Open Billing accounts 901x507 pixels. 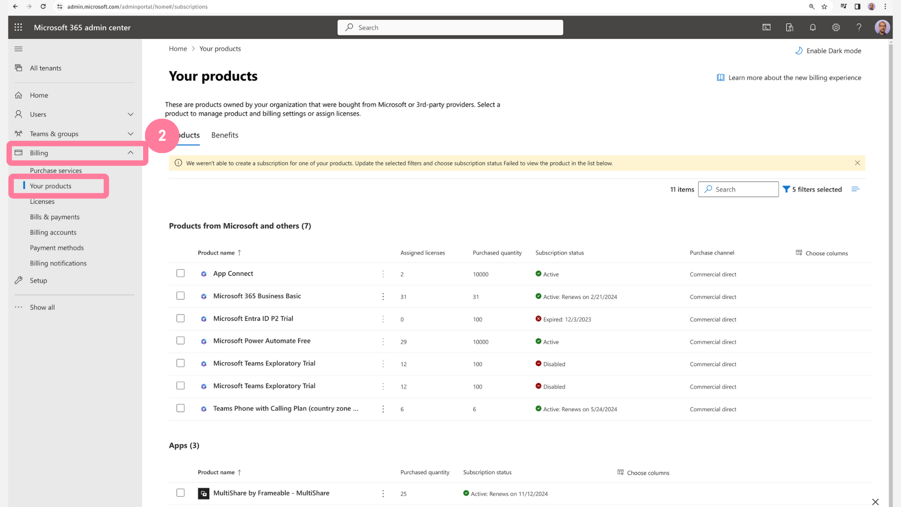[53, 232]
